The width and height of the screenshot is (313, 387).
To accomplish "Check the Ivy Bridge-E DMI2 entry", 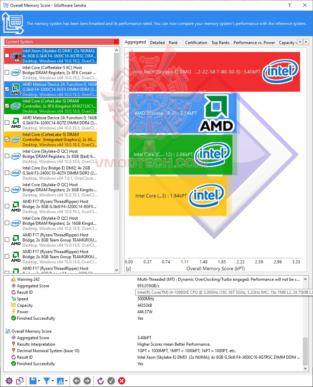I will click(x=7, y=173).
